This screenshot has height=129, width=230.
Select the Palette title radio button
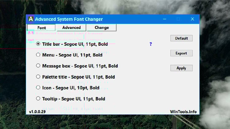tap(38, 77)
